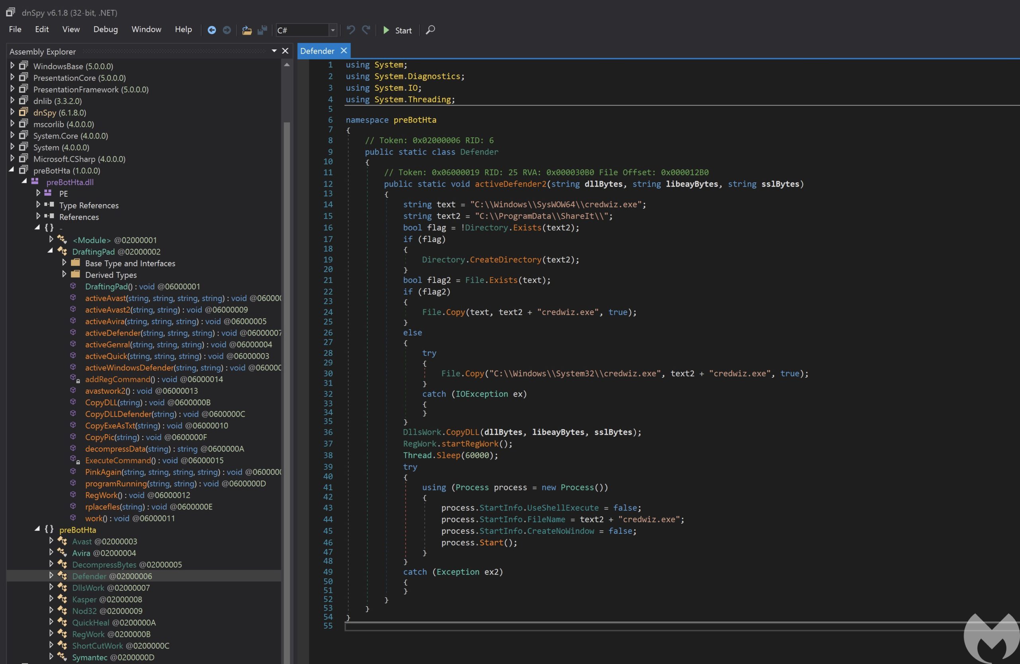Click the Search magnifier icon
This screenshot has height=664, width=1020.
[430, 29]
